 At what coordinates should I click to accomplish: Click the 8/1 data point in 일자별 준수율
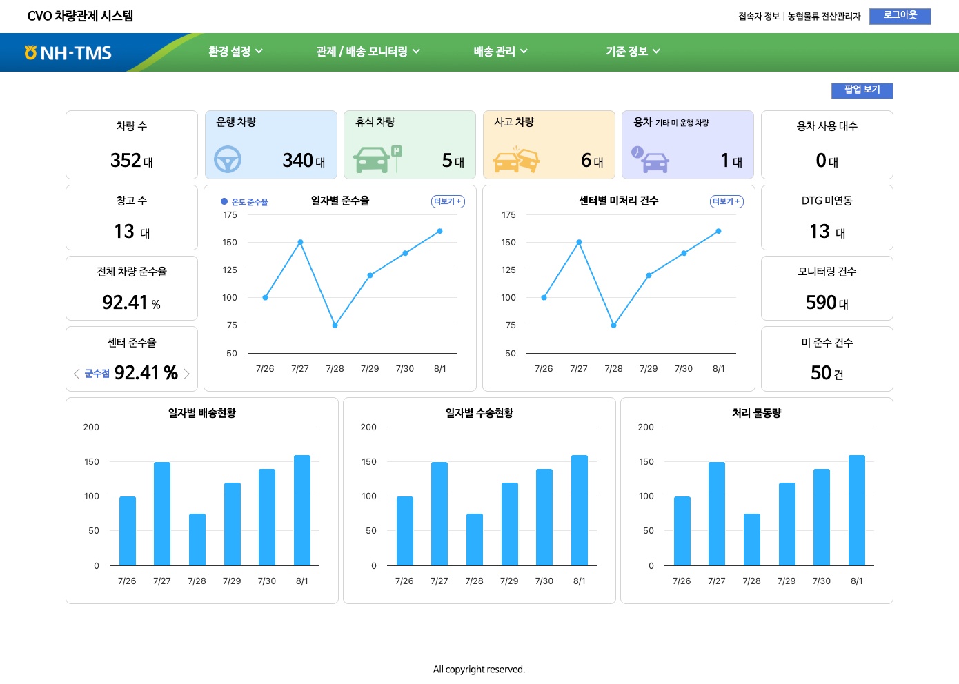click(439, 231)
